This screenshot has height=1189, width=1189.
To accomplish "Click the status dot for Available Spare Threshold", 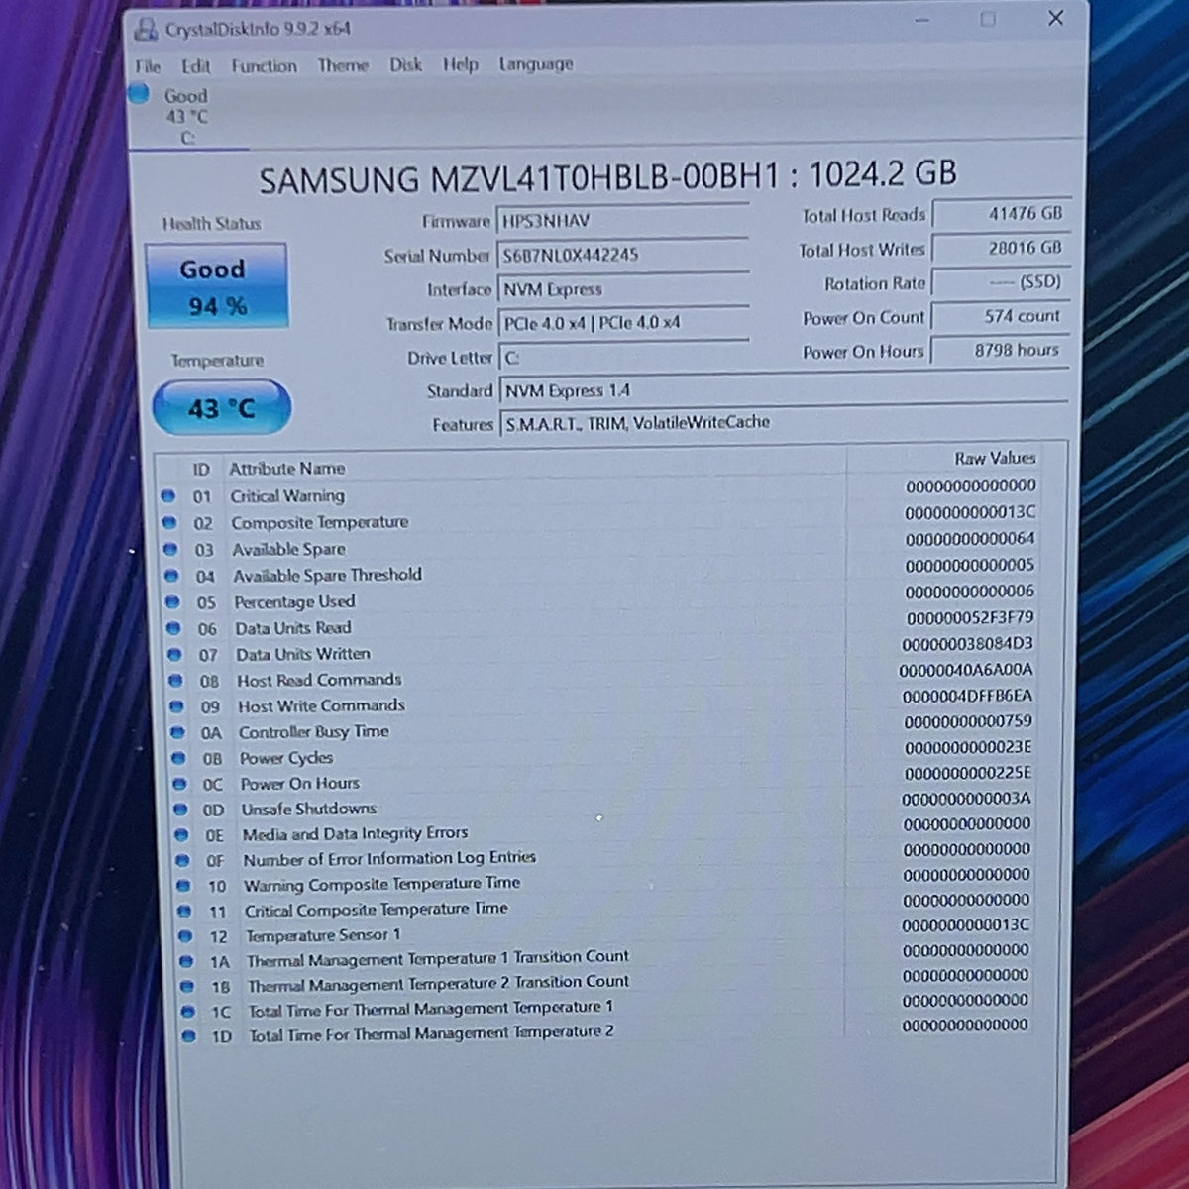I will (171, 576).
